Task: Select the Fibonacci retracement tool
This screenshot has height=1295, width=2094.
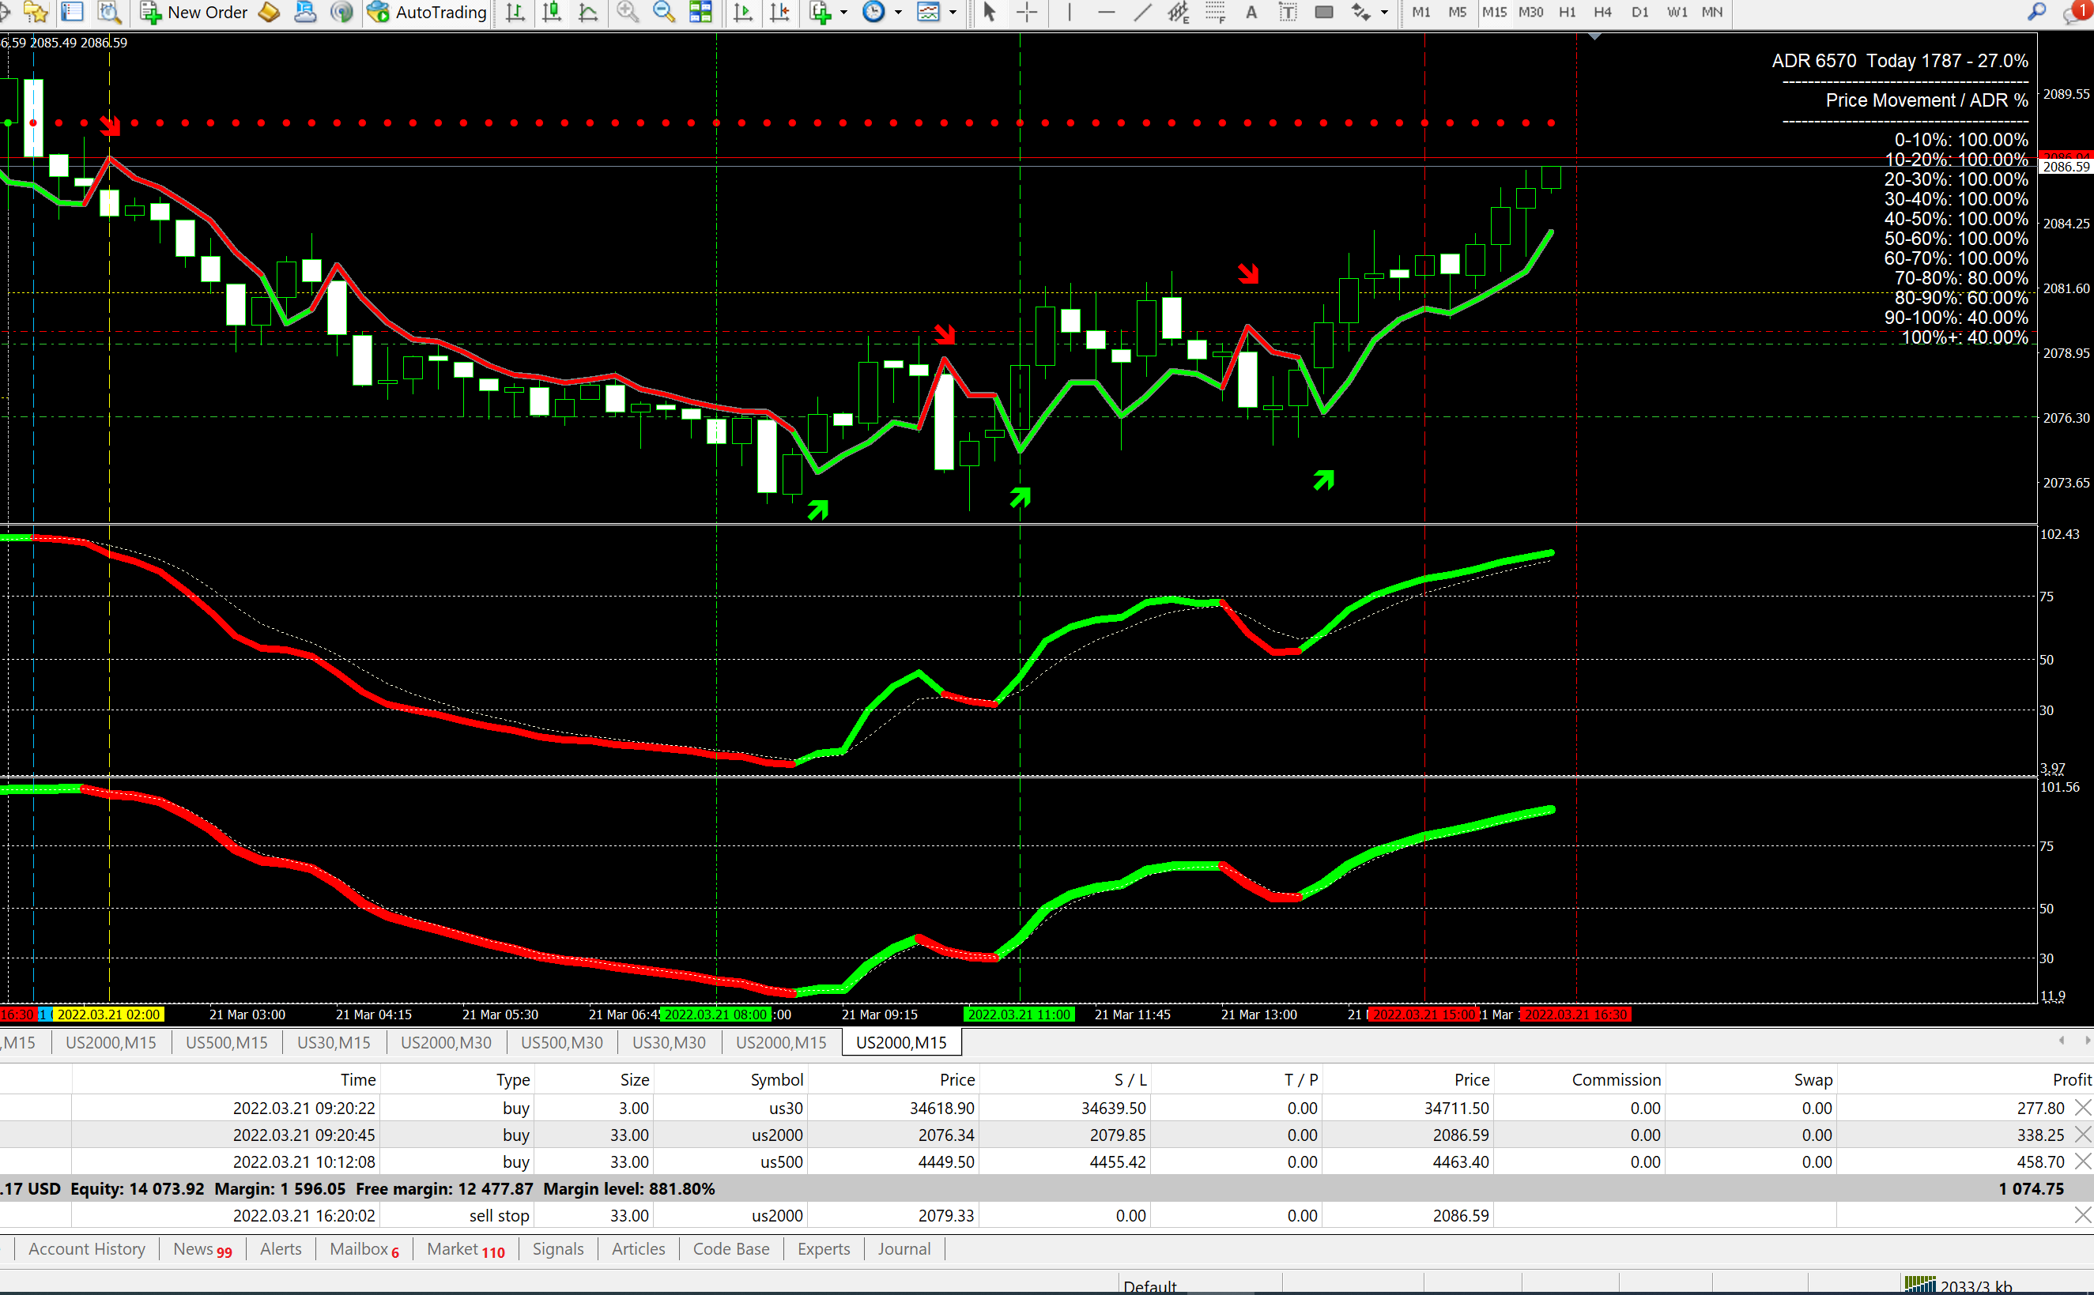Action: 1215,12
